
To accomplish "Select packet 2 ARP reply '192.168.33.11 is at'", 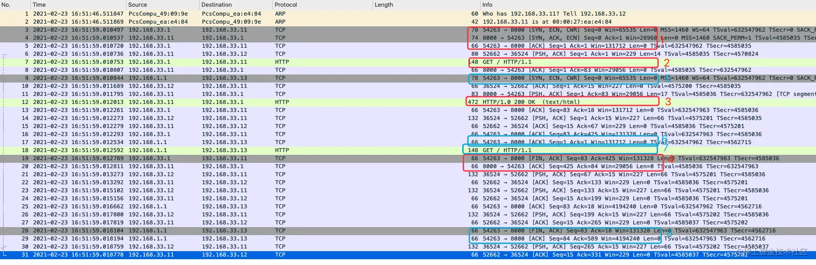I will [x=408, y=22].
